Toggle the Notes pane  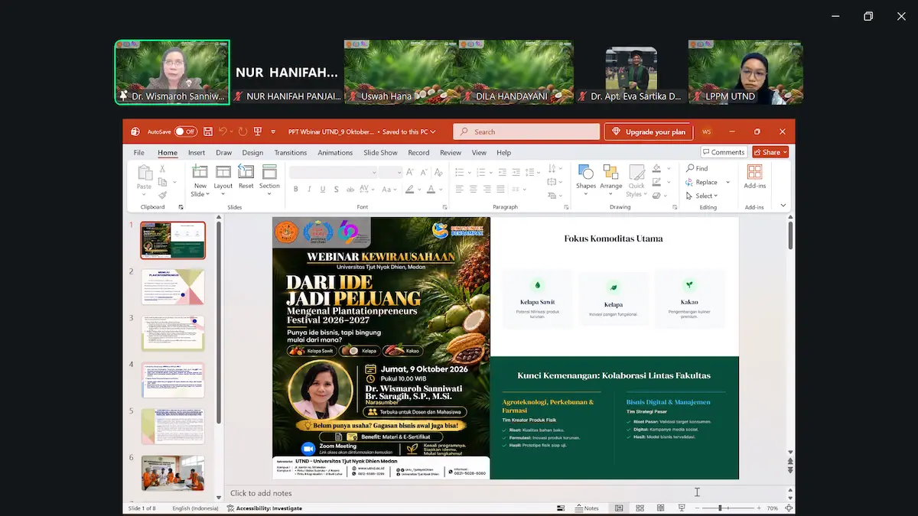tap(587, 508)
